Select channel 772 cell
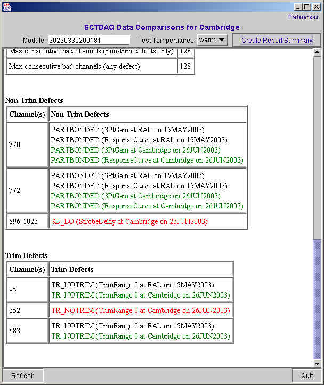 [x=28, y=190]
